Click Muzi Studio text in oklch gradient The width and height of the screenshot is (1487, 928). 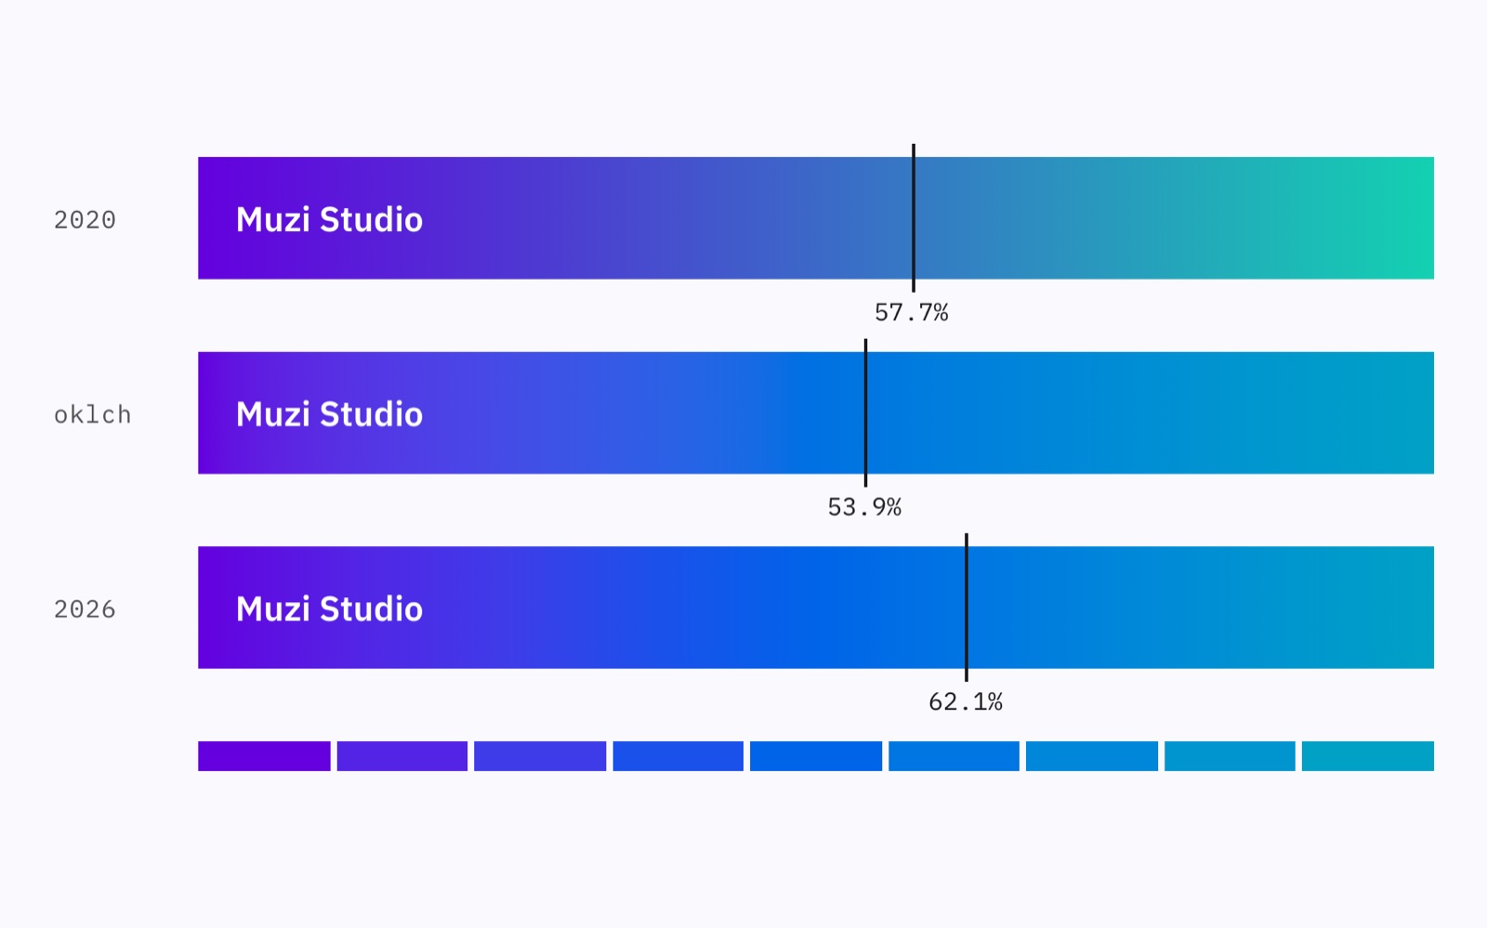point(330,414)
